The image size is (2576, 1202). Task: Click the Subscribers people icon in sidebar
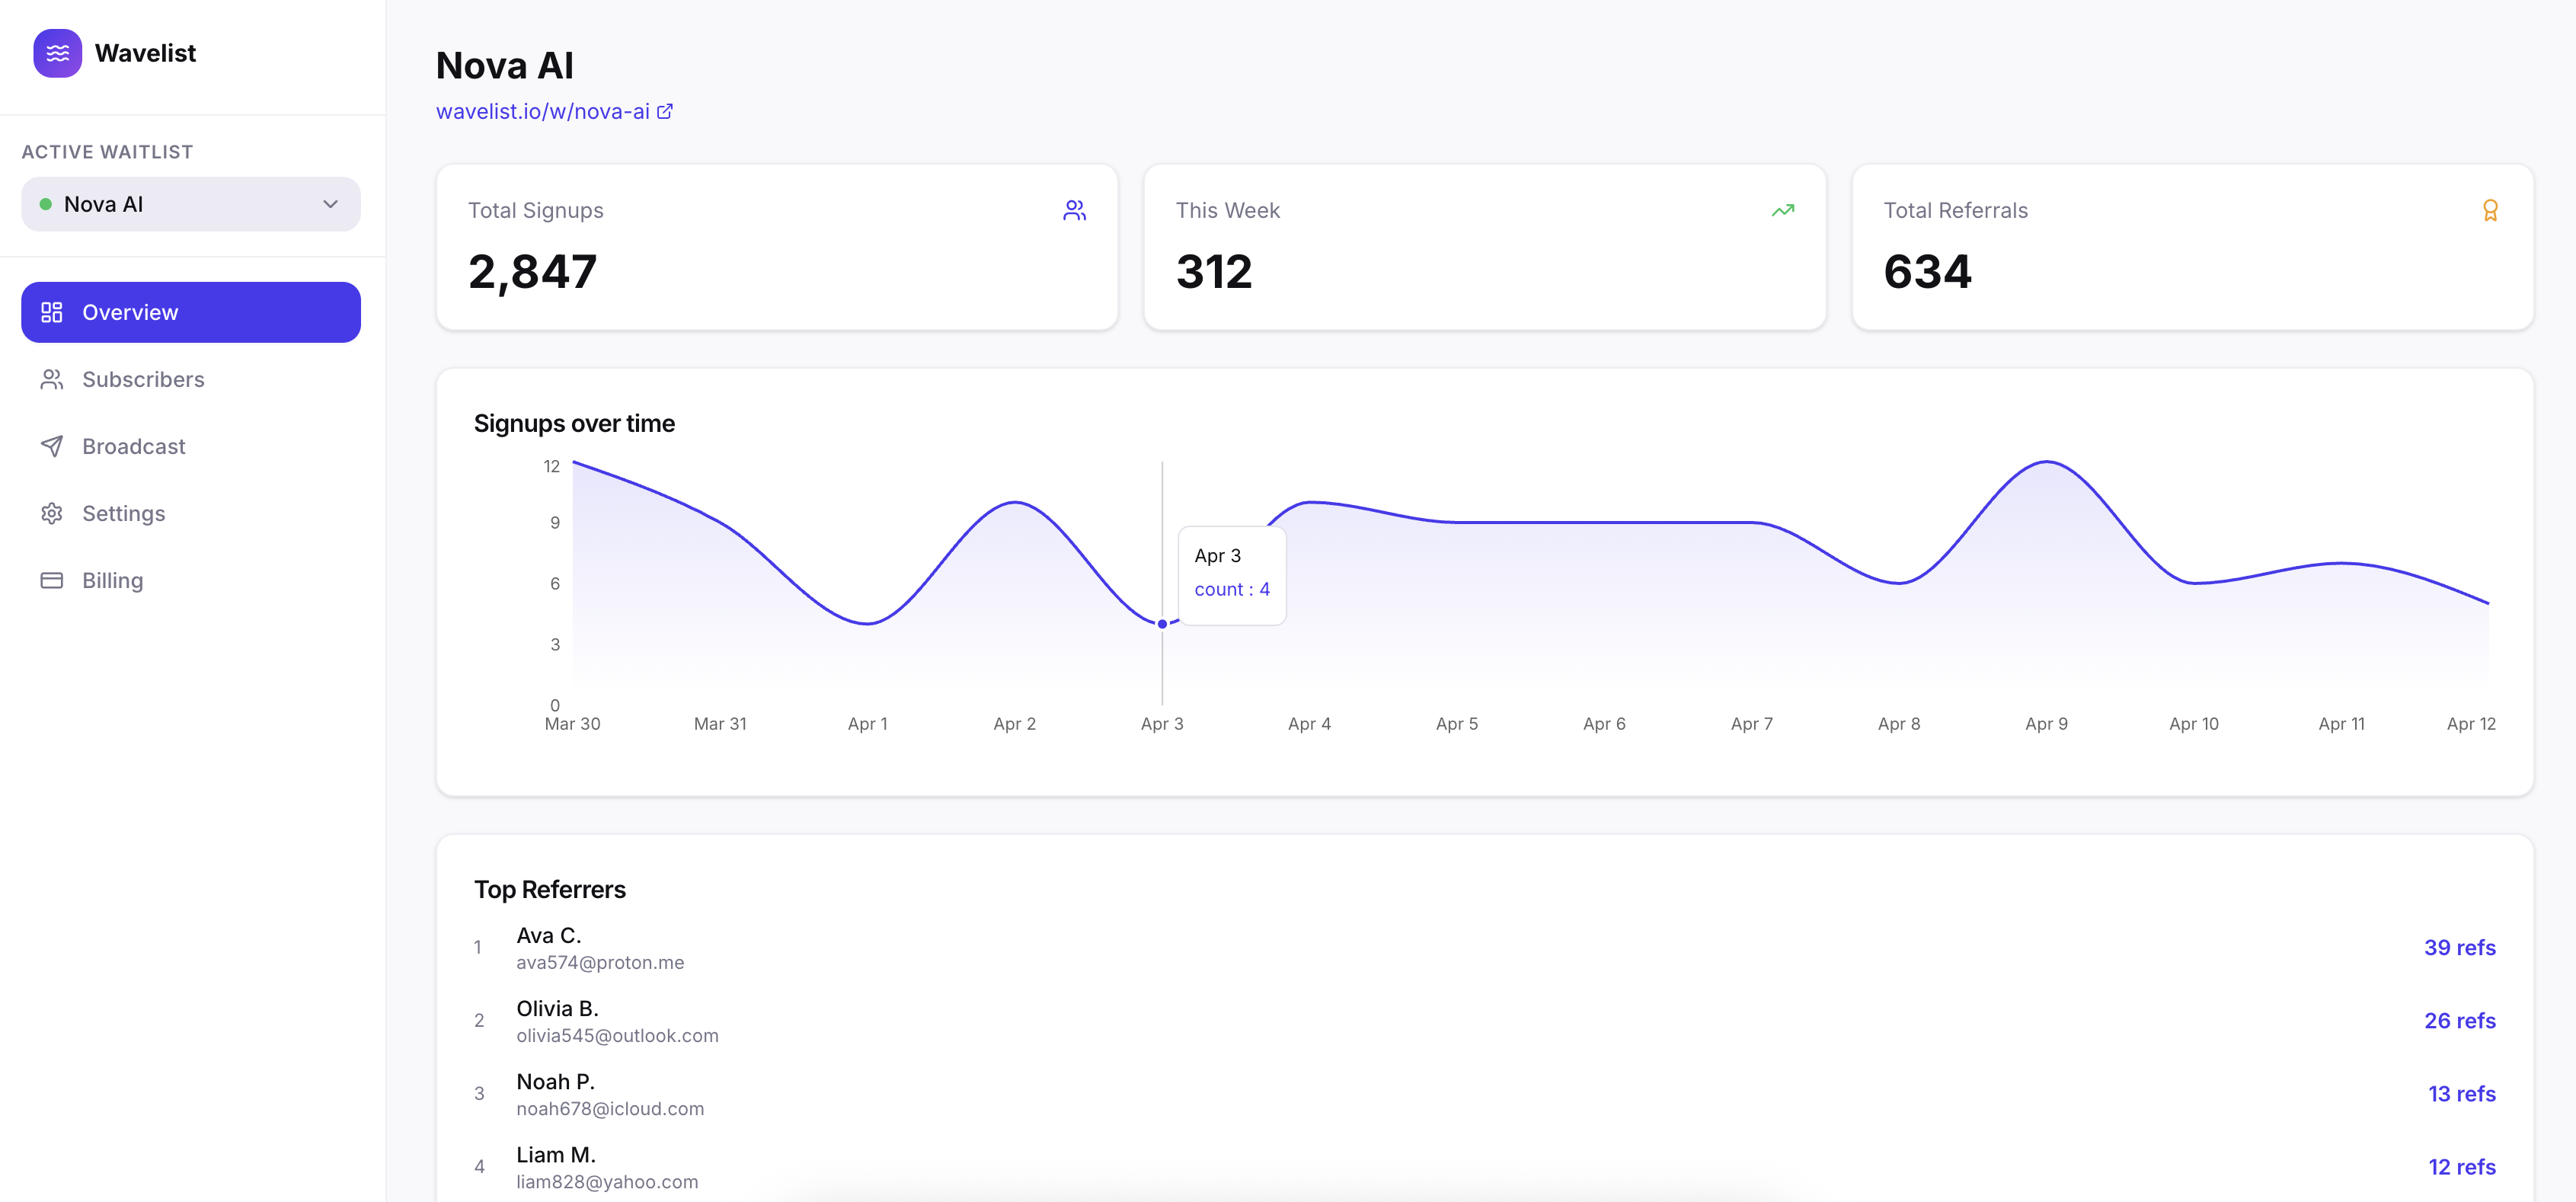click(x=51, y=379)
